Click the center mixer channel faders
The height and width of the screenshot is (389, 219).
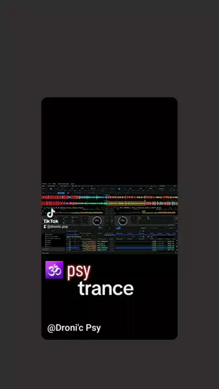109,218
